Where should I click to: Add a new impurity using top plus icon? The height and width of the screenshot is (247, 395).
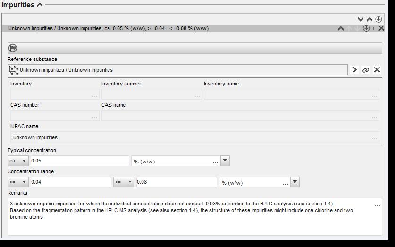tap(378, 19)
